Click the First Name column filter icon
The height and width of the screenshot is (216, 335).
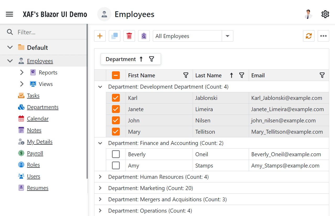click(186, 75)
